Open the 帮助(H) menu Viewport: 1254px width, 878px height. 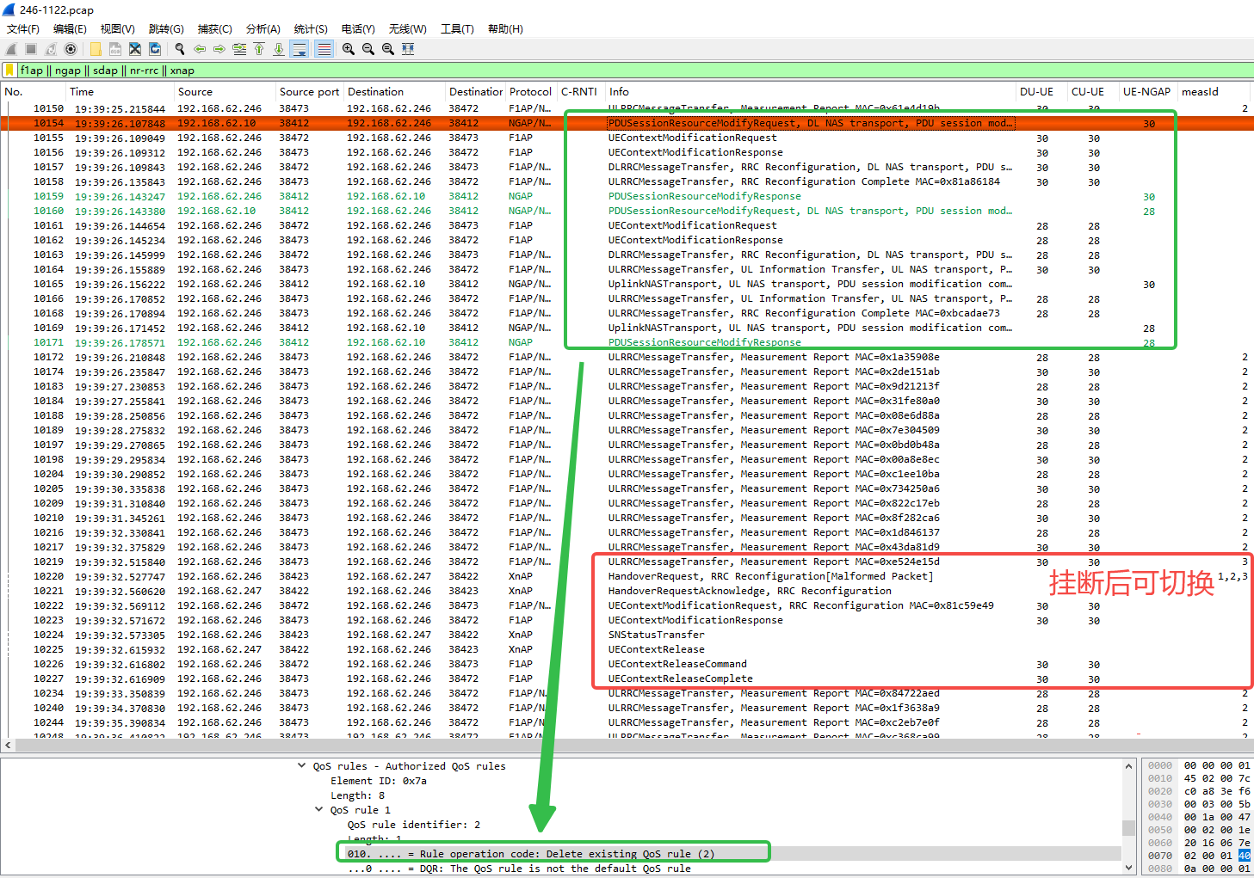(505, 29)
